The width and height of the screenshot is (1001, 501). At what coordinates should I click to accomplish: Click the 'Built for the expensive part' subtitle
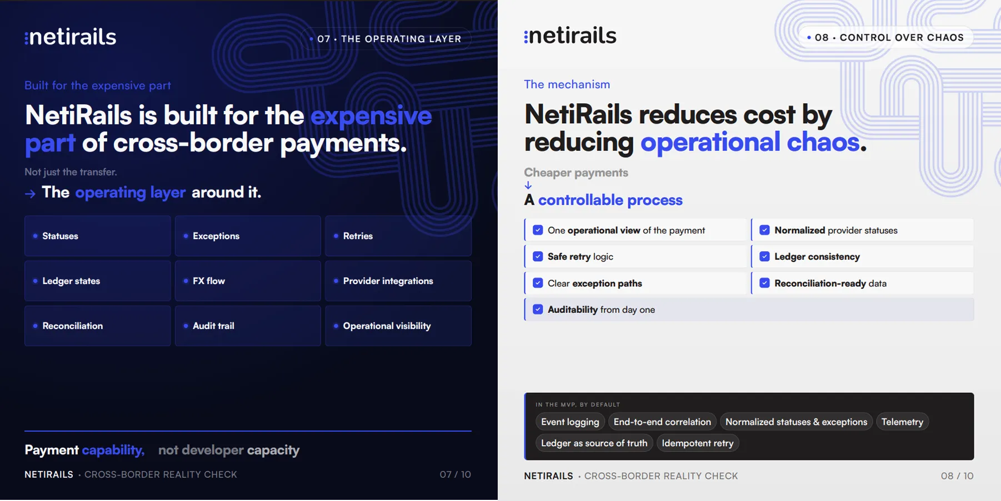point(98,85)
